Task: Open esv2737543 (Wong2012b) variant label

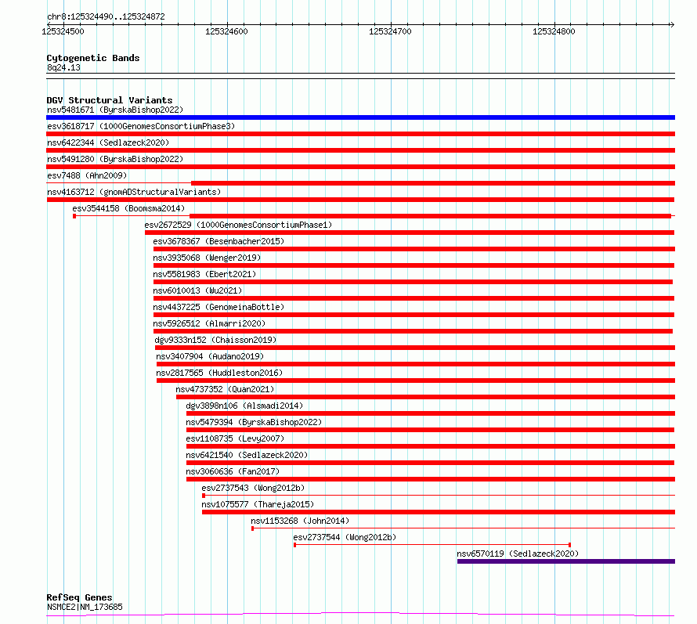Action: click(x=253, y=488)
